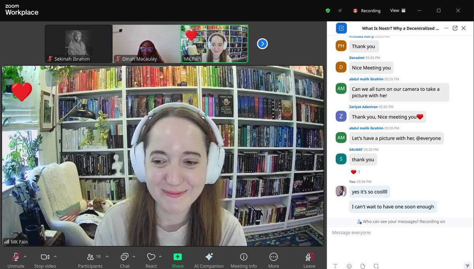Click message 'Let's have a picture with her, @everyone'
The height and width of the screenshot is (269, 474).
point(396,138)
